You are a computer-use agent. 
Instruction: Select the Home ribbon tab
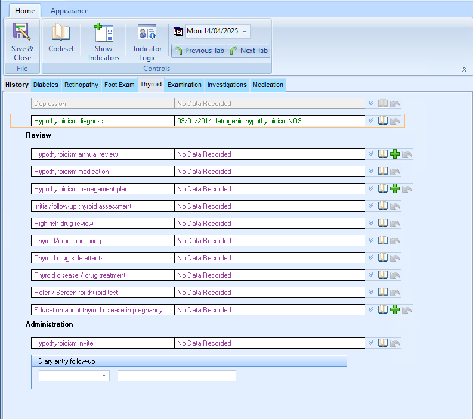[24, 11]
